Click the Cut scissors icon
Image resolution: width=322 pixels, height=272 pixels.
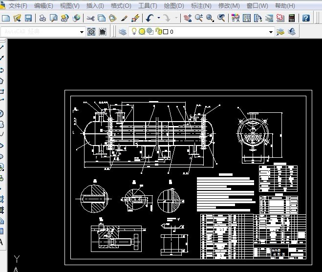click(90, 18)
